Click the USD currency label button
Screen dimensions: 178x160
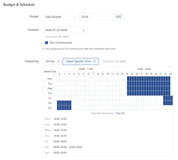click(x=118, y=17)
